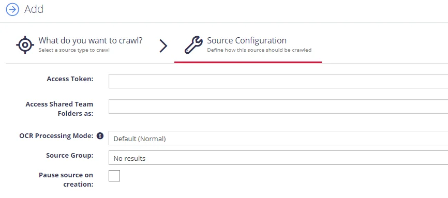This screenshot has width=448, height=198.
Task: Go to What do you want to crawl step
Action: (x=91, y=40)
